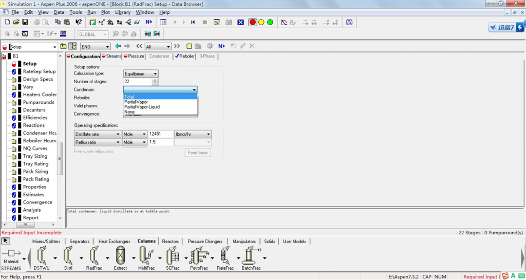Select the PetroFrac column model icon
This screenshot has height=280, width=526.
point(198,255)
